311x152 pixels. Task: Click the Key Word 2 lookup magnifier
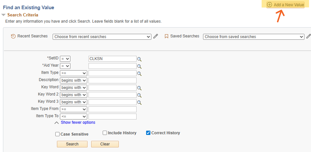pyautogui.click(x=139, y=95)
